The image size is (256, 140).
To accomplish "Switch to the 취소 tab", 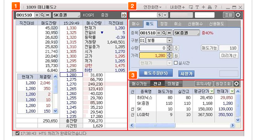I will 178,24.
